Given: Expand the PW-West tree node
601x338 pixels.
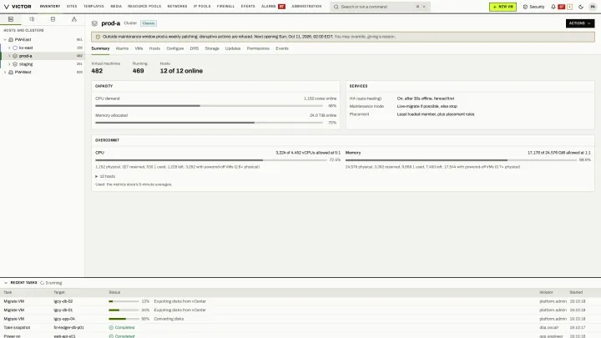Looking at the screenshot, I should (5, 72).
